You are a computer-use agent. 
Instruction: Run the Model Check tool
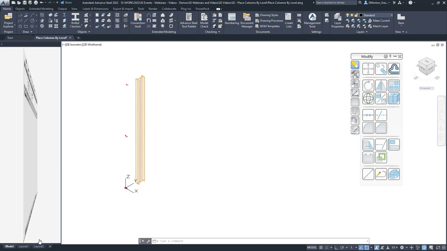[x=204, y=21]
